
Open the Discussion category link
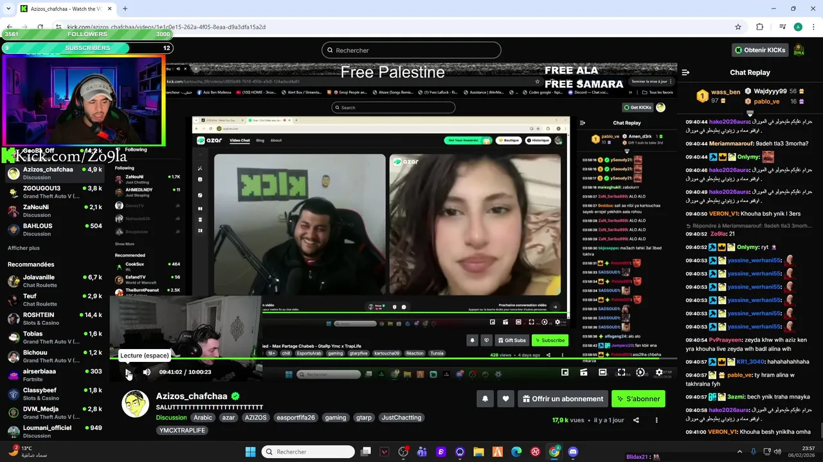click(x=171, y=418)
